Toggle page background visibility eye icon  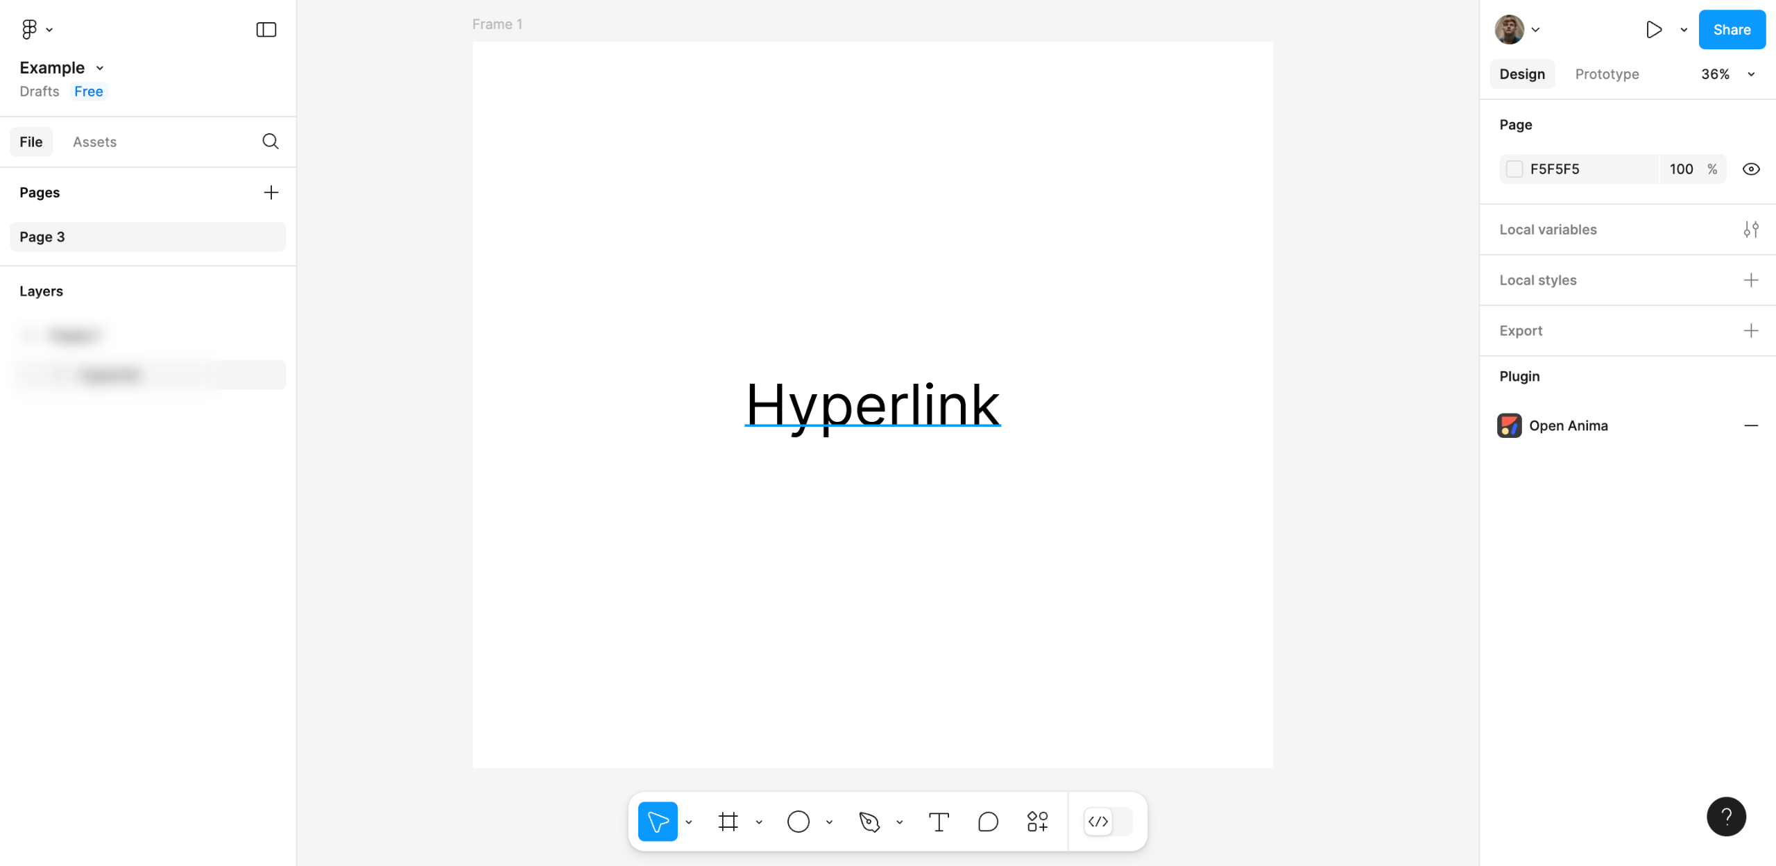coord(1751,169)
